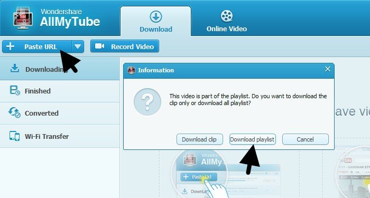Open Wi-Fi Transfer in the sidebar
Image resolution: width=370 pixels, height=198 pixels.
[60, 136]
